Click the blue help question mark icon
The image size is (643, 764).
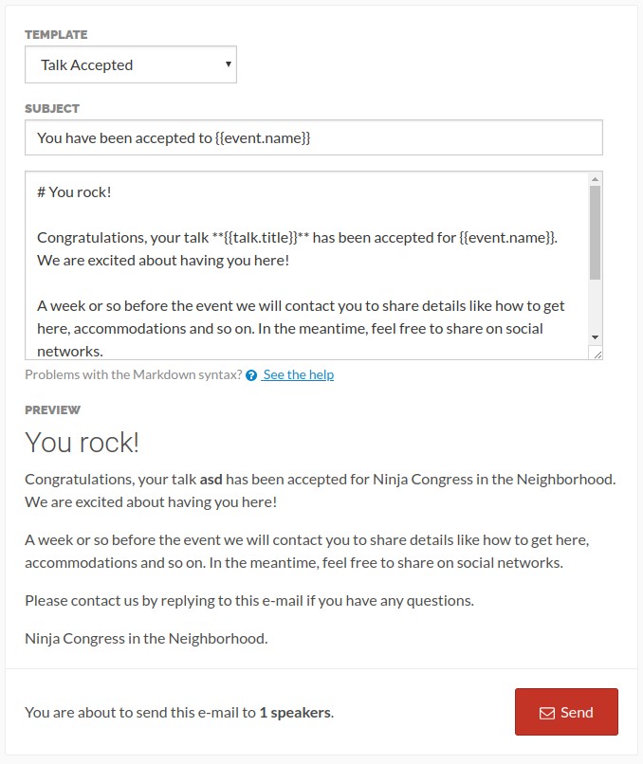(251, 375)
